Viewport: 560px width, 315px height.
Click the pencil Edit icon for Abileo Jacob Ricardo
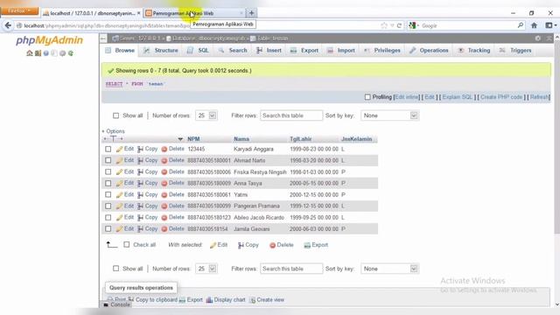(x=119, y=218)
